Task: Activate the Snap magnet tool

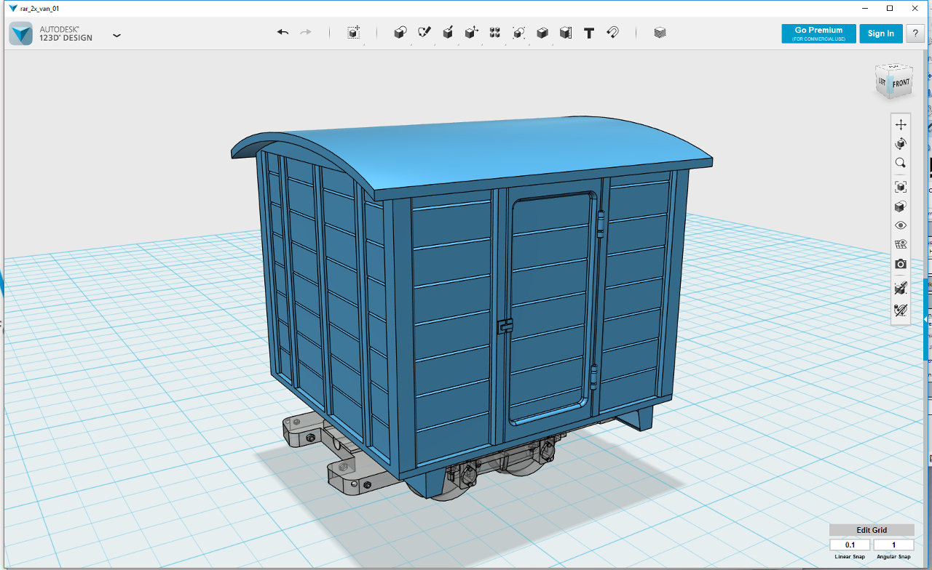Action: 612,33
